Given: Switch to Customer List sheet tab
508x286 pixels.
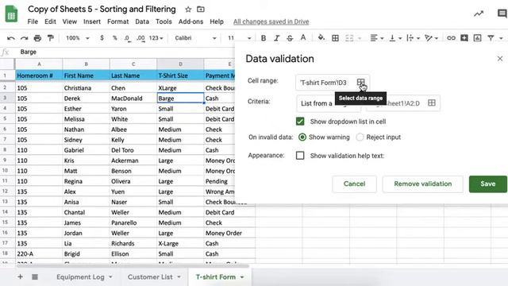Looking at the screenshot, I should [x=150, y=277].
